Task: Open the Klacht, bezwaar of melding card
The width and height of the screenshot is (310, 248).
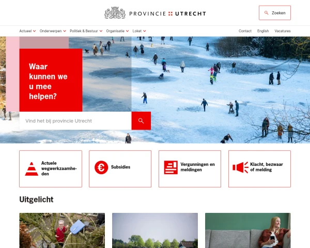Action: (259, 169)
